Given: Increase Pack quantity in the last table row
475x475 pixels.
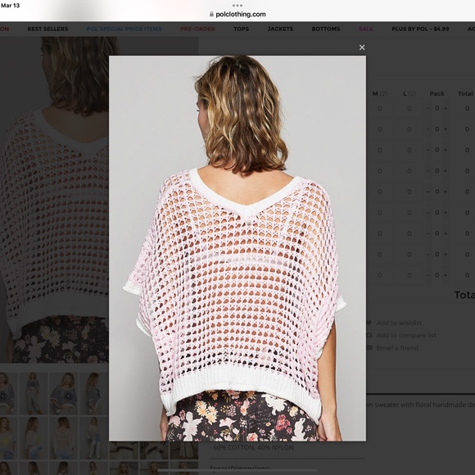Looking at the screenshot, I should coord(446,275).
